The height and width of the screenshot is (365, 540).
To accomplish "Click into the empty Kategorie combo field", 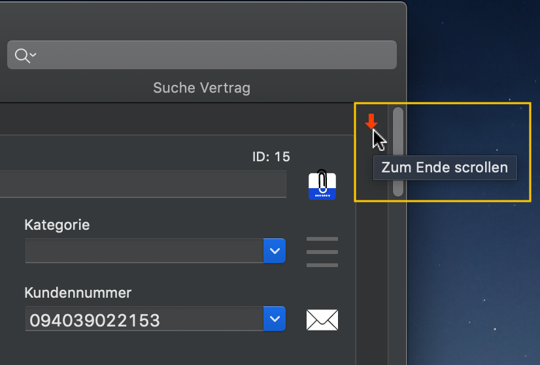I will [x=144, y=251].
